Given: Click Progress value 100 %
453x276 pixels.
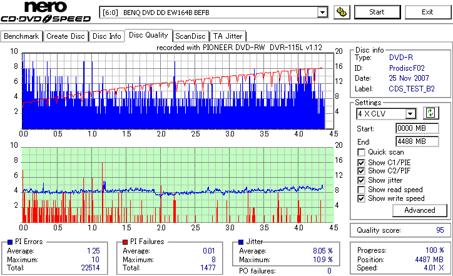Looking at the screenshot, I should tap(435, 250).
